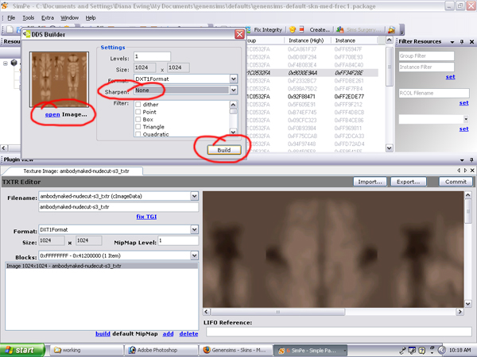Pin the Filter Resources panel
This screenshot has height=357, width=477.
pos(462,41)
